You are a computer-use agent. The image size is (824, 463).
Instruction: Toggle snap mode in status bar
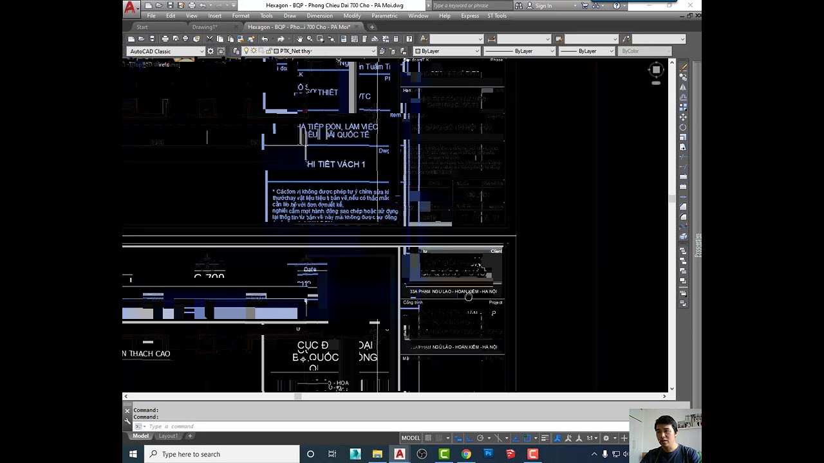point(438,438)
